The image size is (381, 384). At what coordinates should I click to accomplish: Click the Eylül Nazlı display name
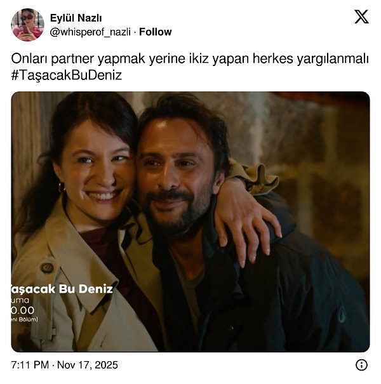pyautogui.click(x=76, y=18)
